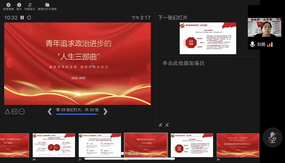Unmute the microphone button
This screenshot has width=285, height=163.
point(272,138)
